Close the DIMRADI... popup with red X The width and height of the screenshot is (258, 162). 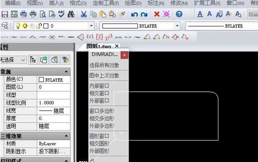[x=124, y=55]
